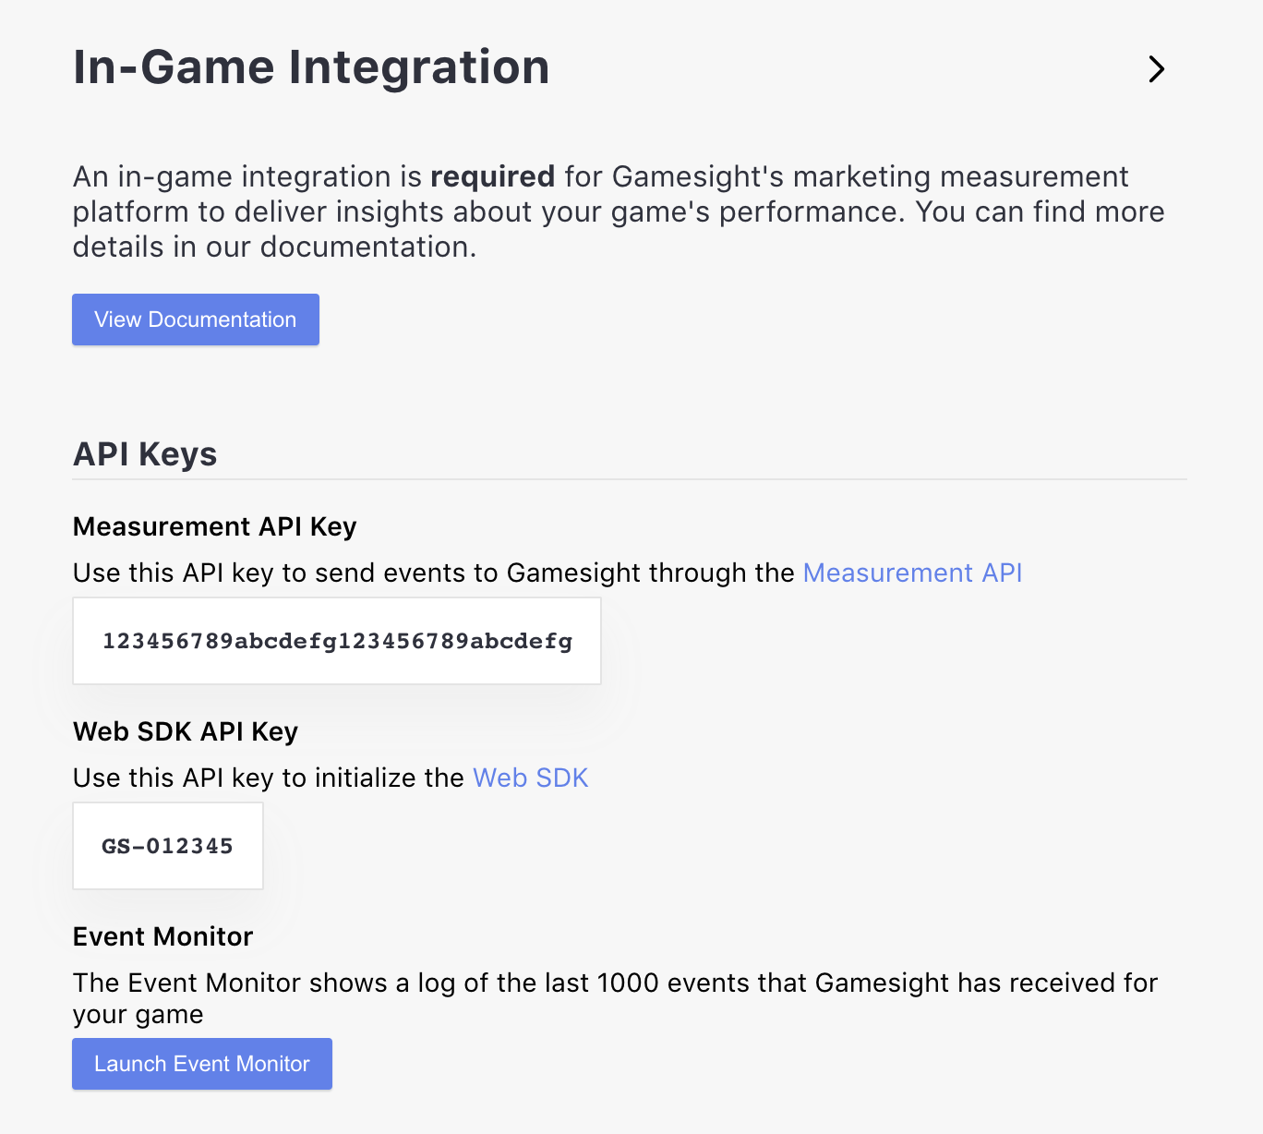
Task: Click the "last 1000 events" description text
Action: point(615,998)
